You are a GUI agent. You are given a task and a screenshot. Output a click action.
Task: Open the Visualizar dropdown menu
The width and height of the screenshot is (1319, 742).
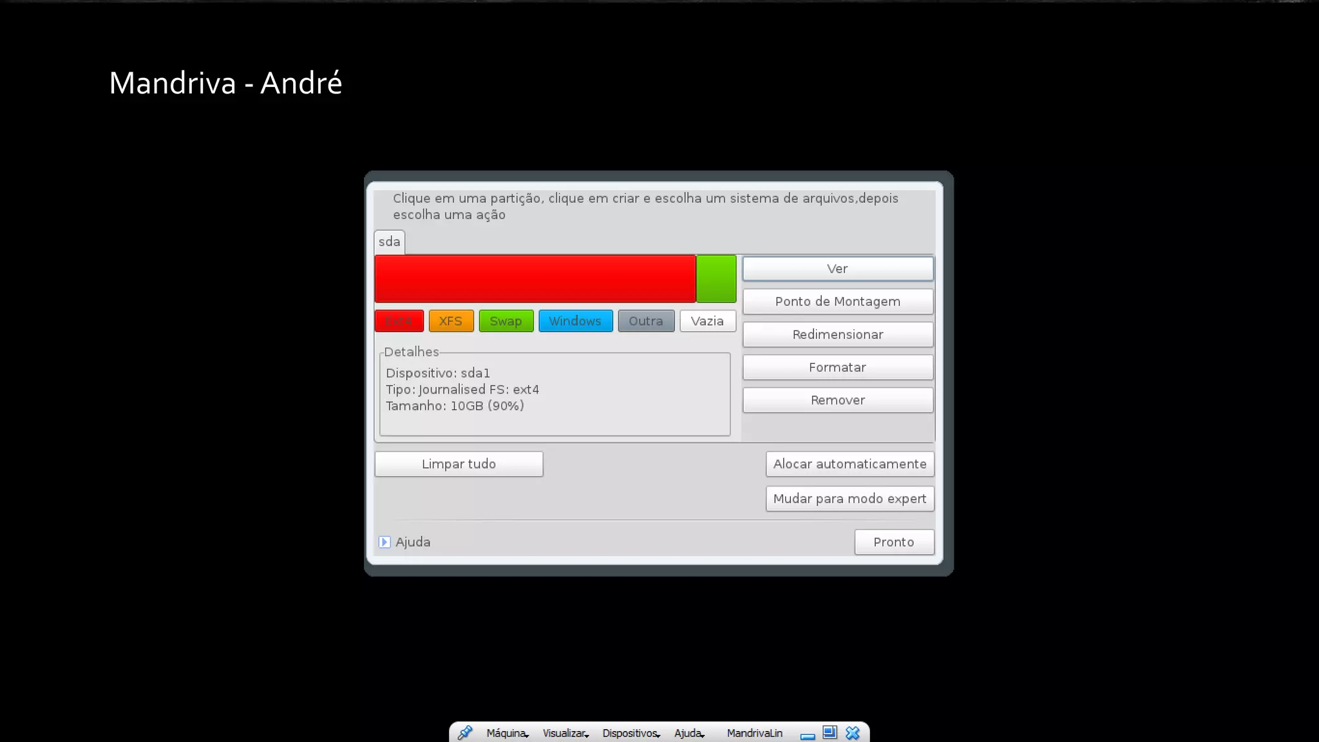tap(565, 733)
